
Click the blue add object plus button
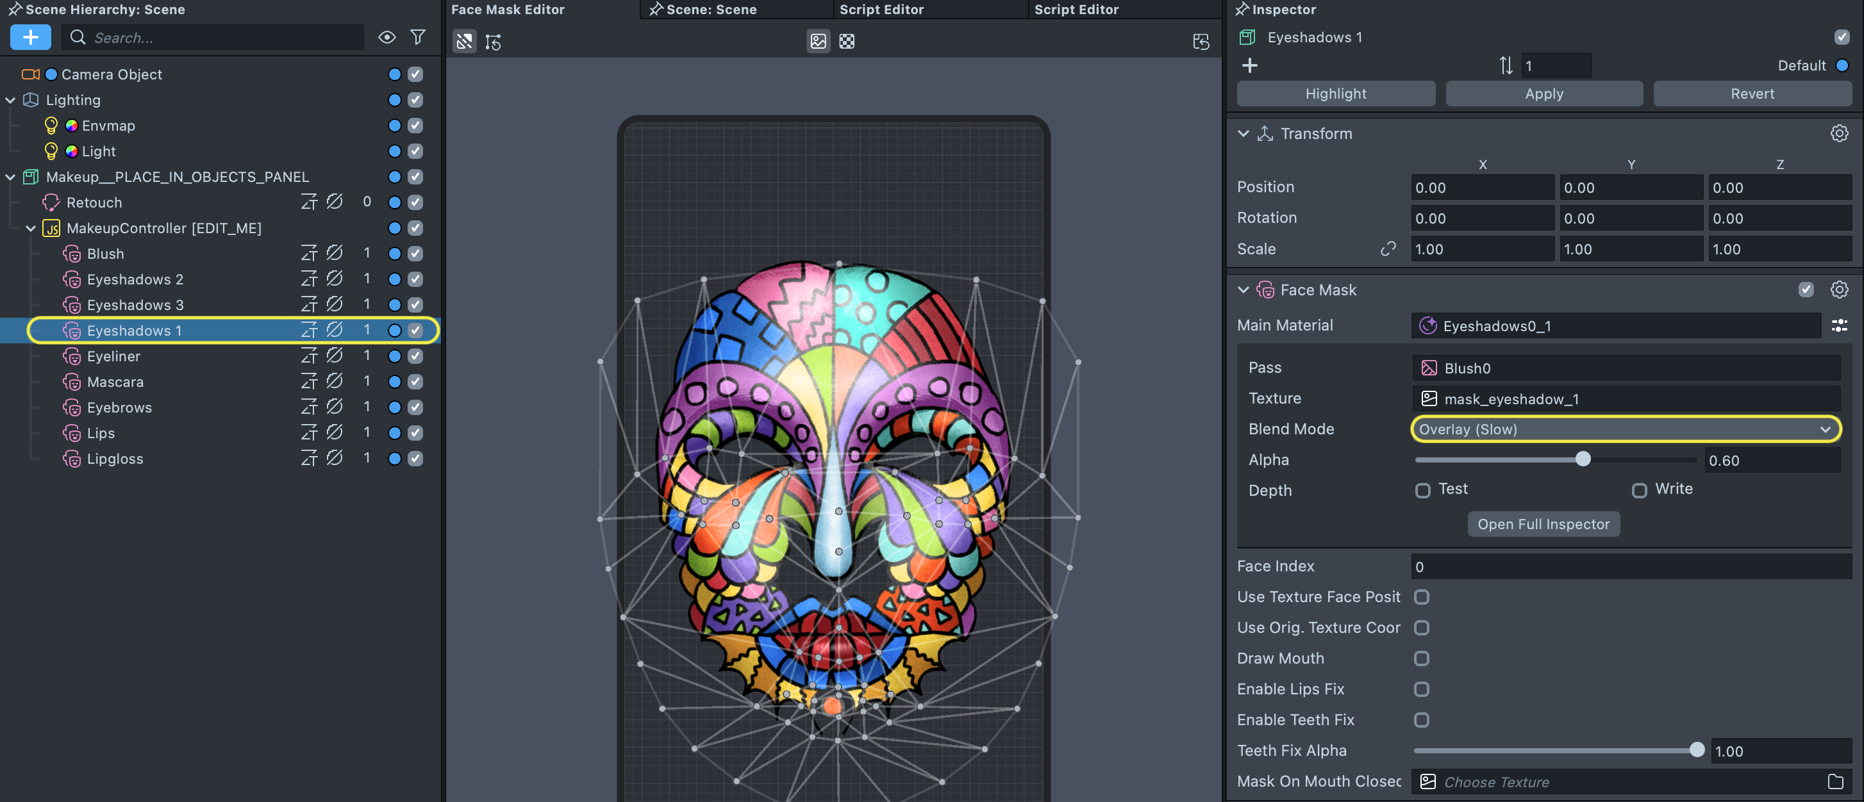30,37
